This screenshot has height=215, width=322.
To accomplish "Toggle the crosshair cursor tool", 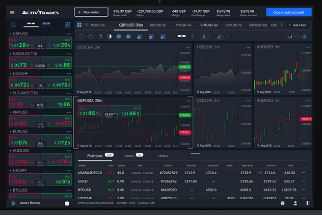I will coord(193,36).
